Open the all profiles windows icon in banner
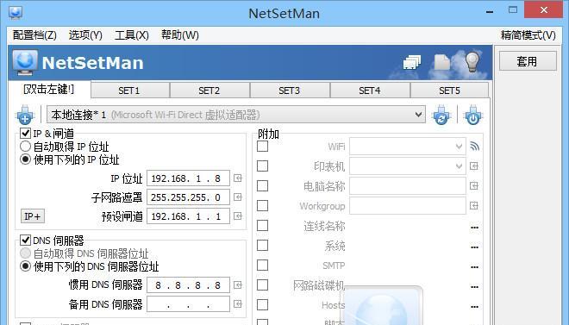Screen dimensions: 569x325 pos(412,63)
